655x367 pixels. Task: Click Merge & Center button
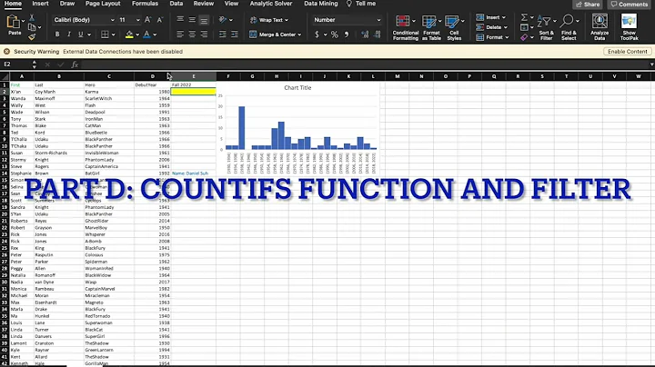[275, 35]
